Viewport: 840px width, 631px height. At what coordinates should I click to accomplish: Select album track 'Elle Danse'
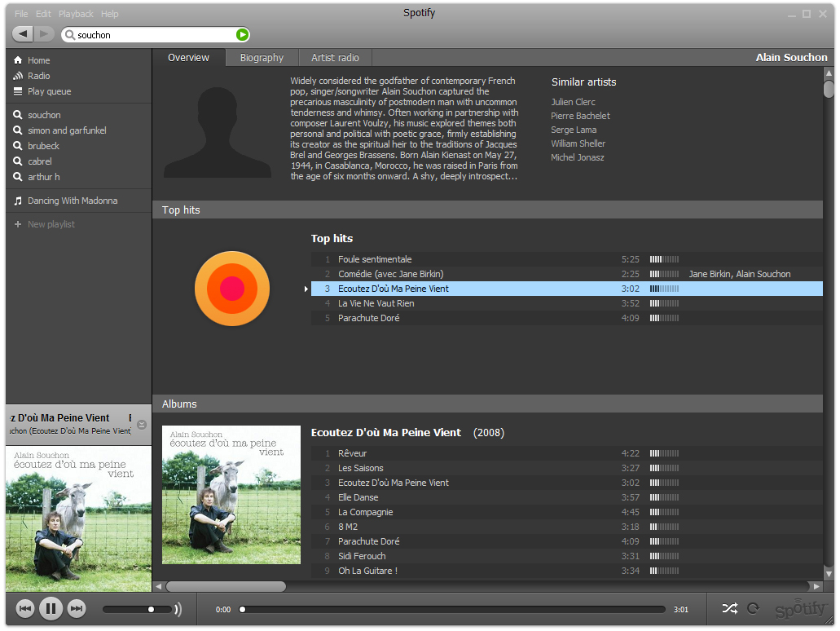pos(567,497)
